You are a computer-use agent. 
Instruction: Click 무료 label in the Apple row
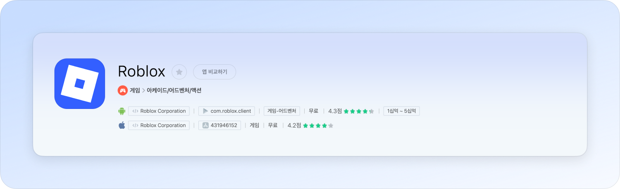273,125
